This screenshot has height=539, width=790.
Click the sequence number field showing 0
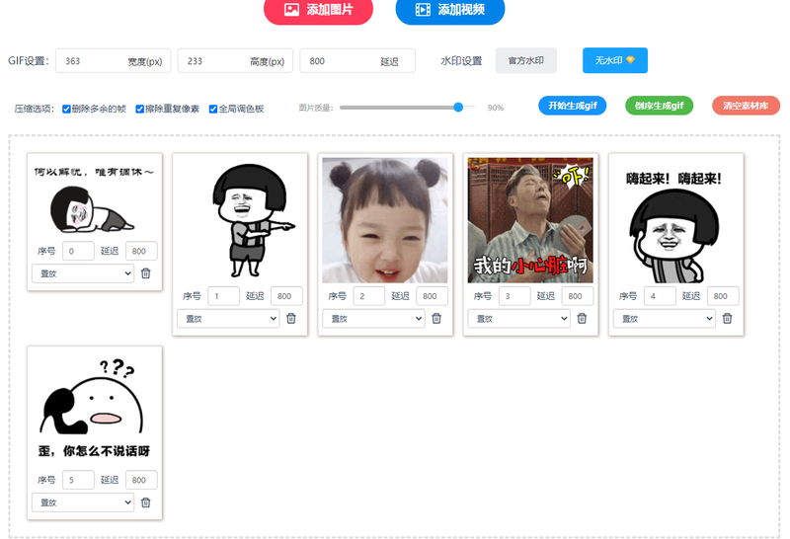[x=78, y=251]
